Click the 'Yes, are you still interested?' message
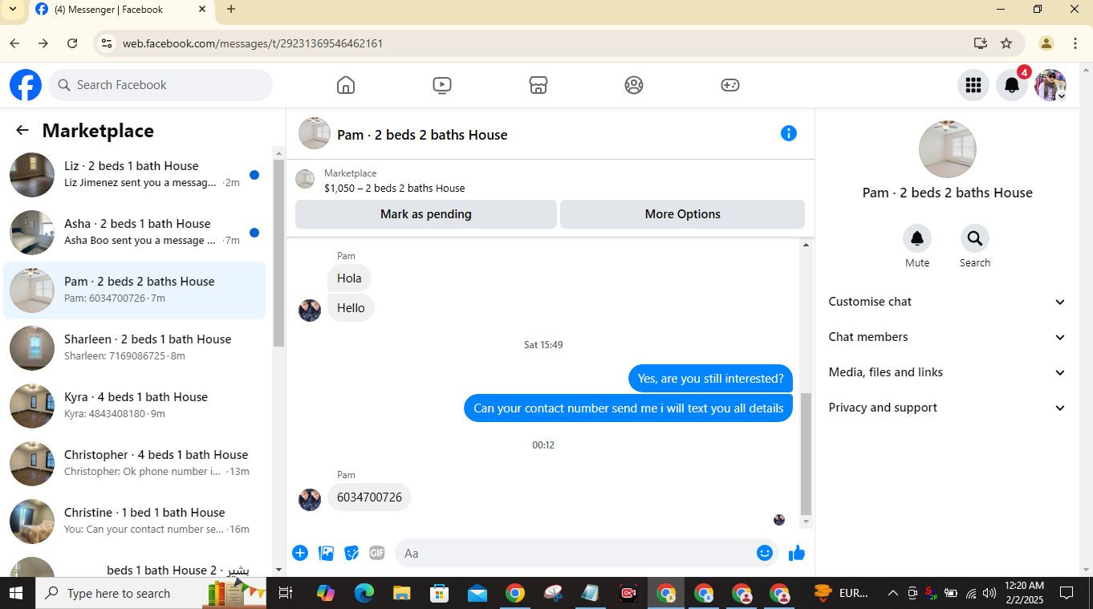The width and height of the screenshot is (1093, 609). tap(710, 379)
